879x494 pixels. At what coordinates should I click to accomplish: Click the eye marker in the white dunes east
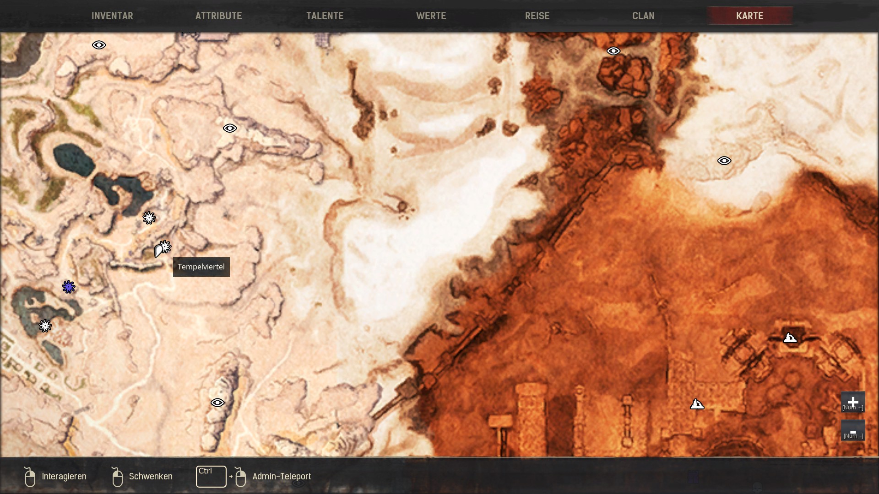point(724,161)
